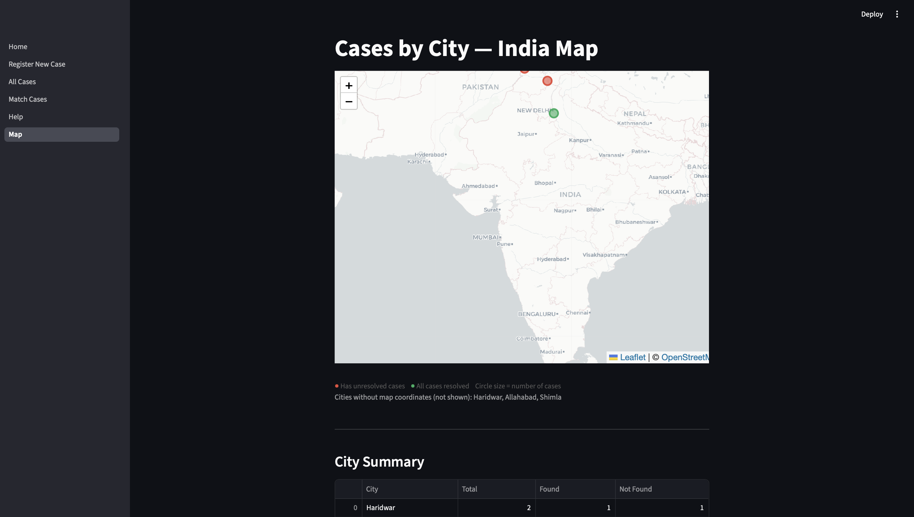Select the Map page in the sidebar

click(15, 134)
